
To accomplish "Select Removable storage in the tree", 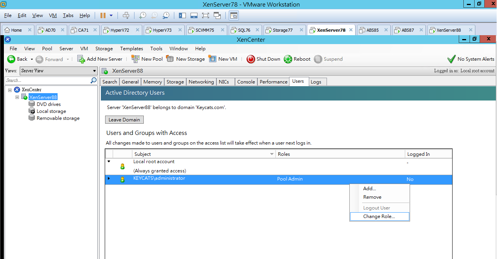I will (x=58, y=118).
